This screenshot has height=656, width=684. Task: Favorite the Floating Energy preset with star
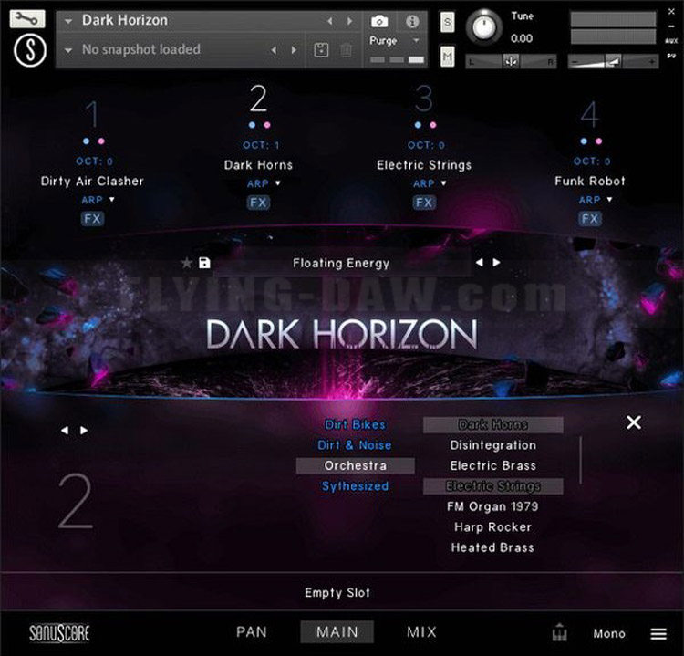click(187, 263)
